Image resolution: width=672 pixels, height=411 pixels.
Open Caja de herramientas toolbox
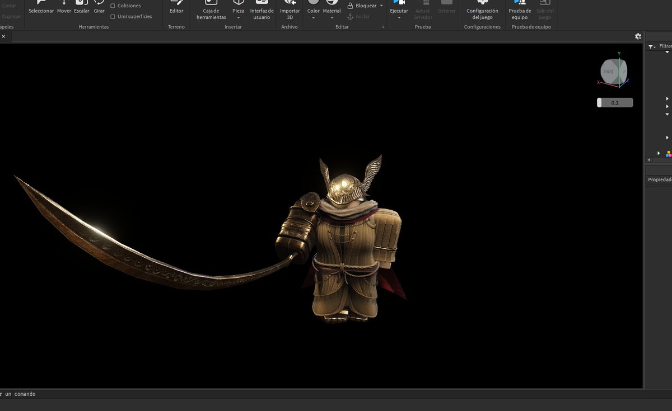point(211,10)
